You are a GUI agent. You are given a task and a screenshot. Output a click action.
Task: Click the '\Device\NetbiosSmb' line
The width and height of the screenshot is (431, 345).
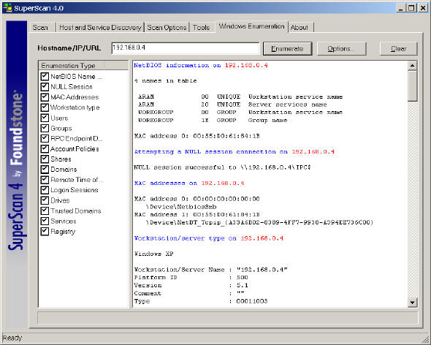click(181, 207)
